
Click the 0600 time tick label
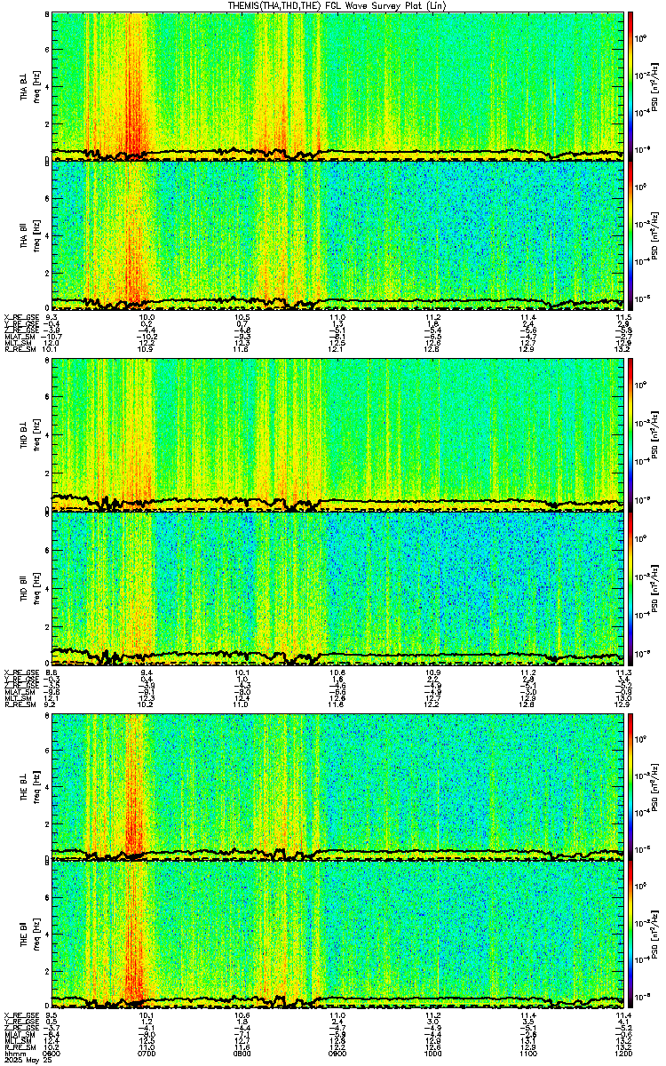click(x=52, y=1054)
